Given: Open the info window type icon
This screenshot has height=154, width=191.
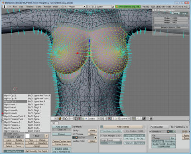Looking at the screenshot, I should tap(4, 6).
